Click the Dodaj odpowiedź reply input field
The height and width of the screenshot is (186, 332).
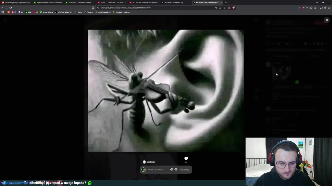tap(156, 170)
